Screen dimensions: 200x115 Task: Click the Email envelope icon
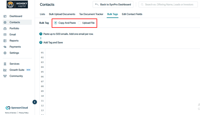5,35
